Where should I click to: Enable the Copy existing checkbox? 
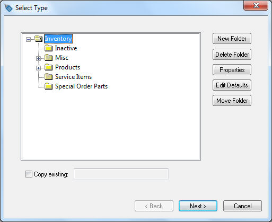29,174
